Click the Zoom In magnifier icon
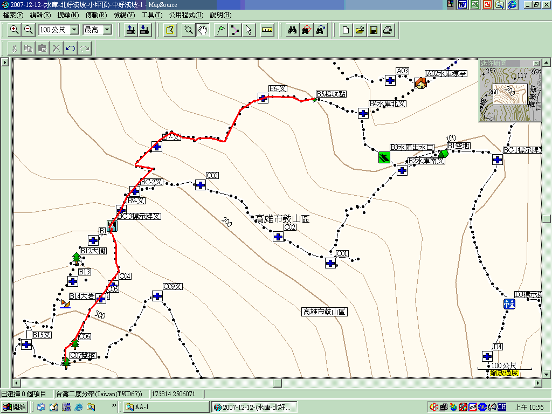This screenshot has width=552, height=414. pyautogui.click(x=15, y=30)
